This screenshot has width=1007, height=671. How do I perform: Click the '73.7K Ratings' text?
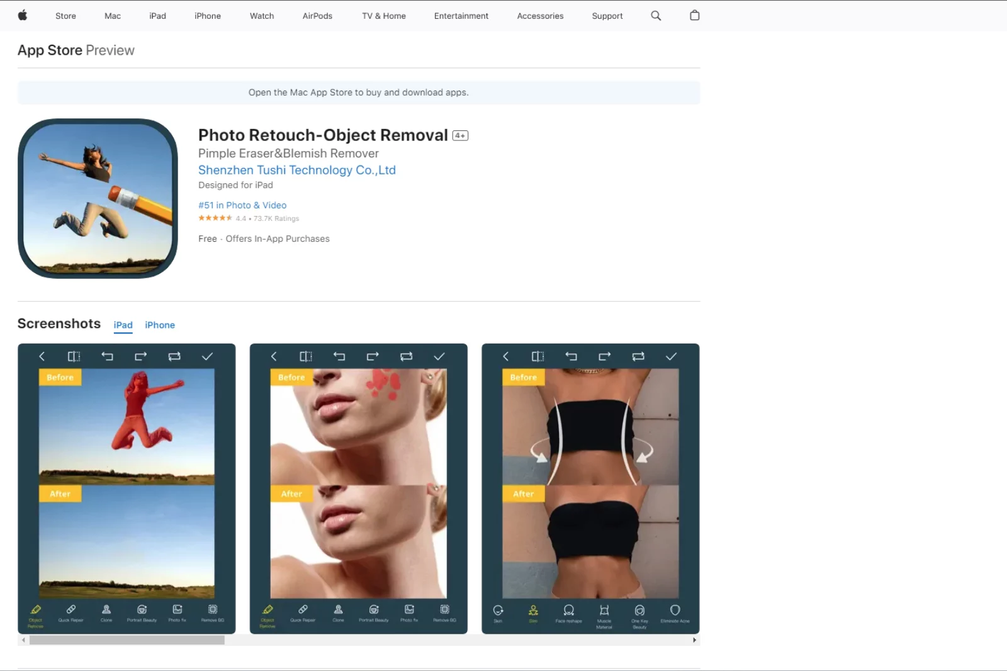coord(276,218)
